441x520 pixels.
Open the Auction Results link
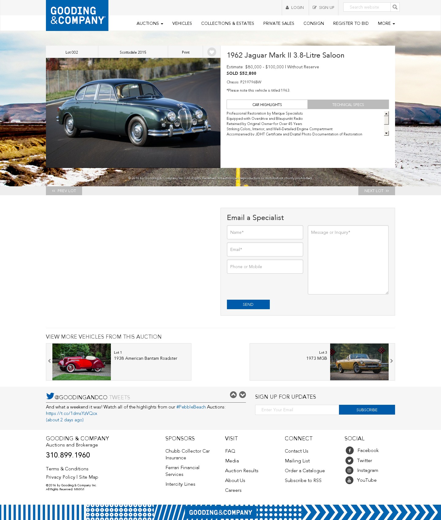point(242,471)
